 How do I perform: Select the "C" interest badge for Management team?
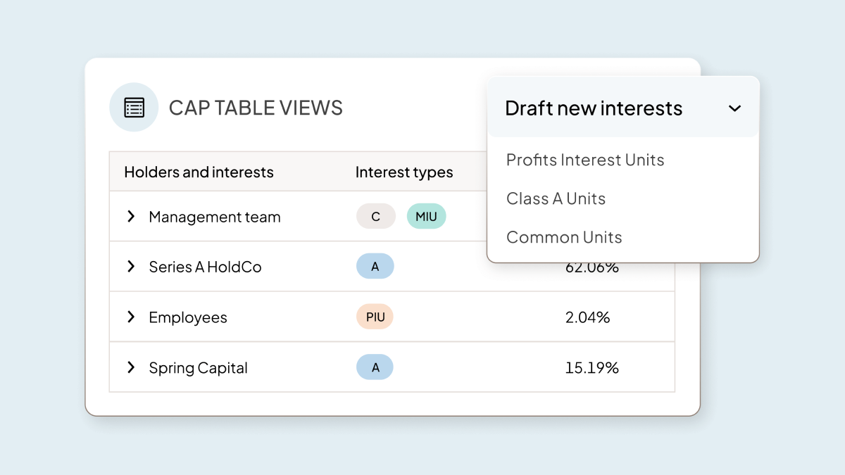375,216
